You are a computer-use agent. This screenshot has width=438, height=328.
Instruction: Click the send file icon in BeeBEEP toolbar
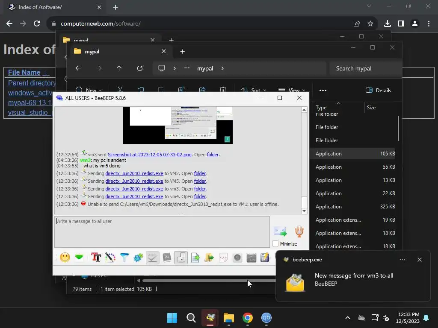click(195, 257)
